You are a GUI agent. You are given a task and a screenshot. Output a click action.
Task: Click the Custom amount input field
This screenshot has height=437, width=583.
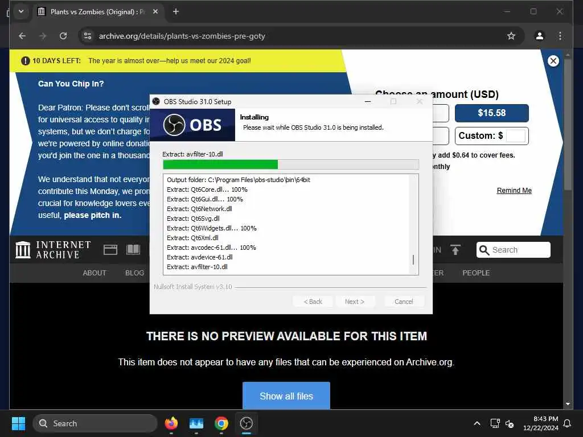point(516,135)
